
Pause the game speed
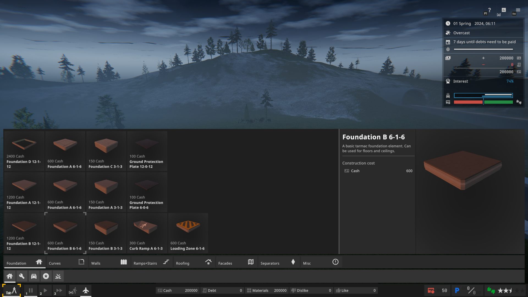[31, 290]
